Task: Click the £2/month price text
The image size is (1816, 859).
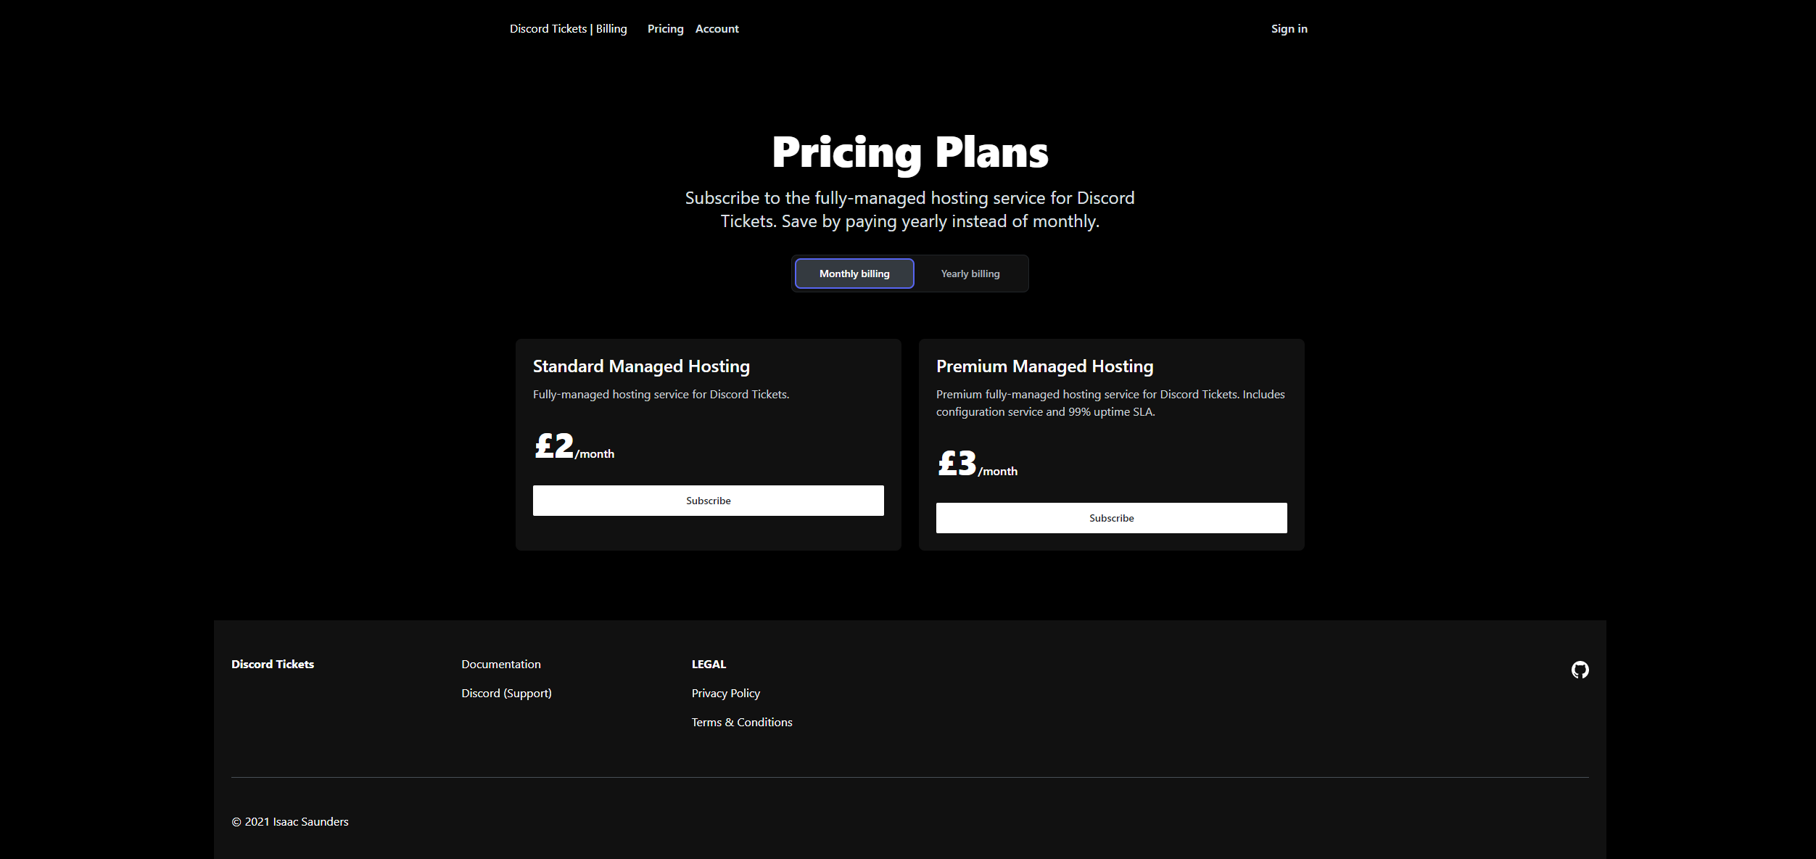Action: [573, 447]
